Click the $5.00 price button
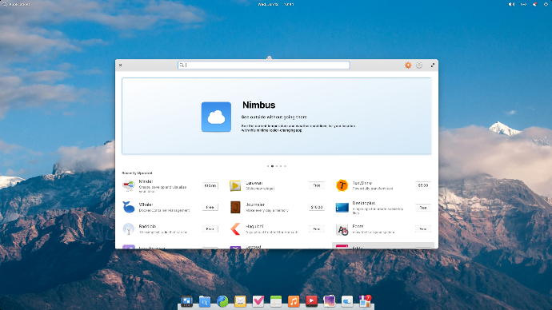This screenshot has width=552, height=310. click(423, 185)
